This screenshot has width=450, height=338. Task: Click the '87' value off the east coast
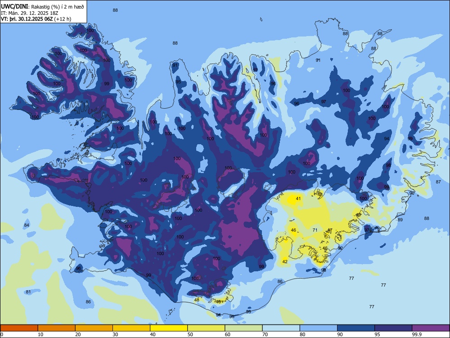438,182
